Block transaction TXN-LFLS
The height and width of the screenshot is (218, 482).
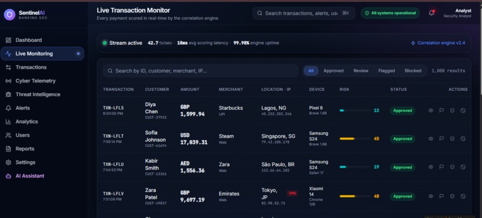tap(463, 110)
